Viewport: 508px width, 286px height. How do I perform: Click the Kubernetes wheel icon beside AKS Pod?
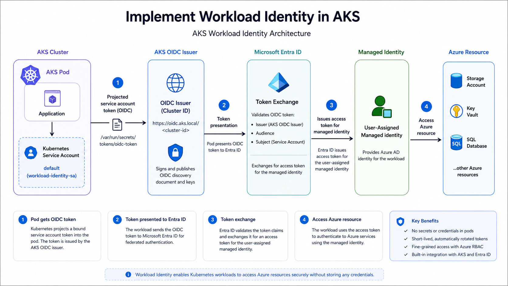click(31, 75)
